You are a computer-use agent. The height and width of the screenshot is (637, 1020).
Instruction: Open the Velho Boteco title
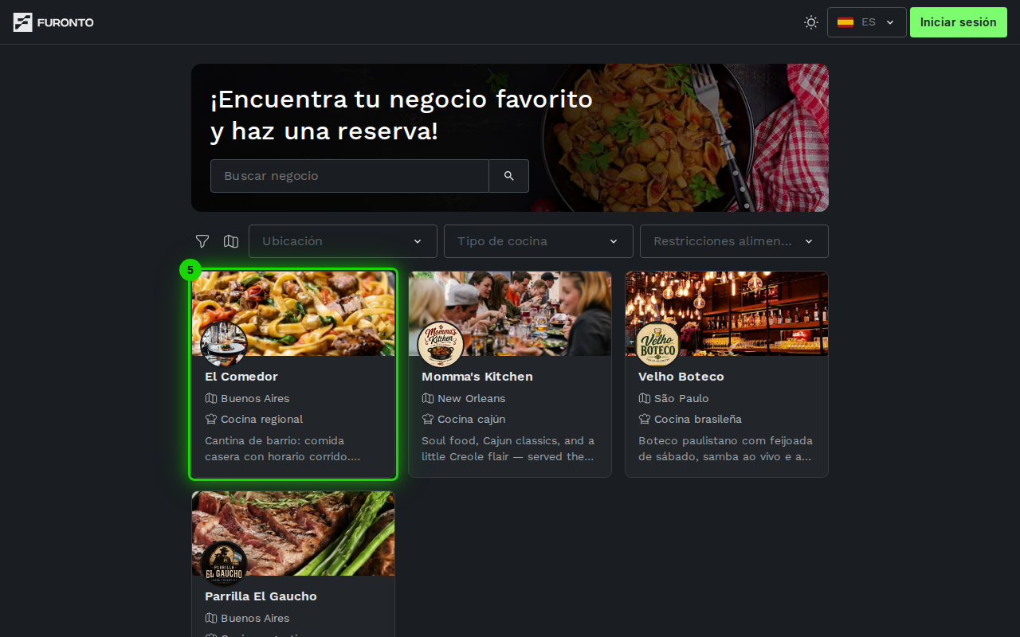click(x=681, y=377)
